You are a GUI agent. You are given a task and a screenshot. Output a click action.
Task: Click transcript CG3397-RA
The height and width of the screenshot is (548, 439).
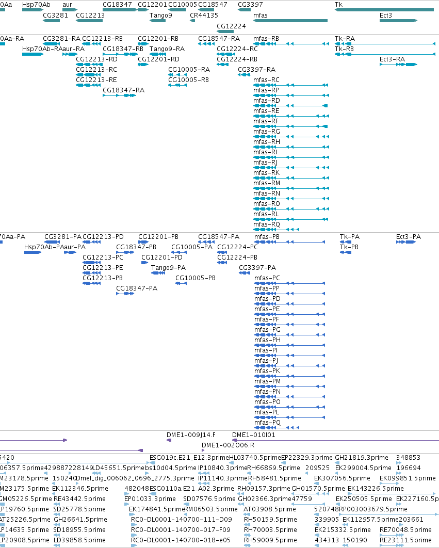(256, 70)
